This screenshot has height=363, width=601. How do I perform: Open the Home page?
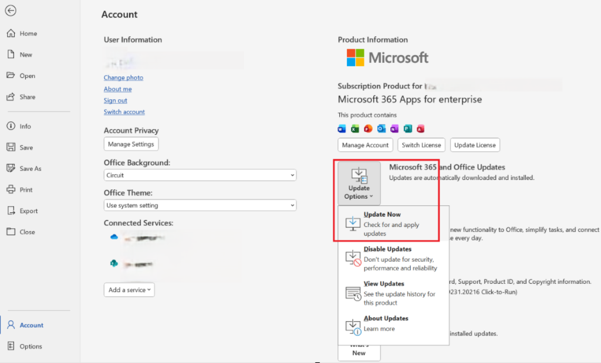(x=22, y=33)
